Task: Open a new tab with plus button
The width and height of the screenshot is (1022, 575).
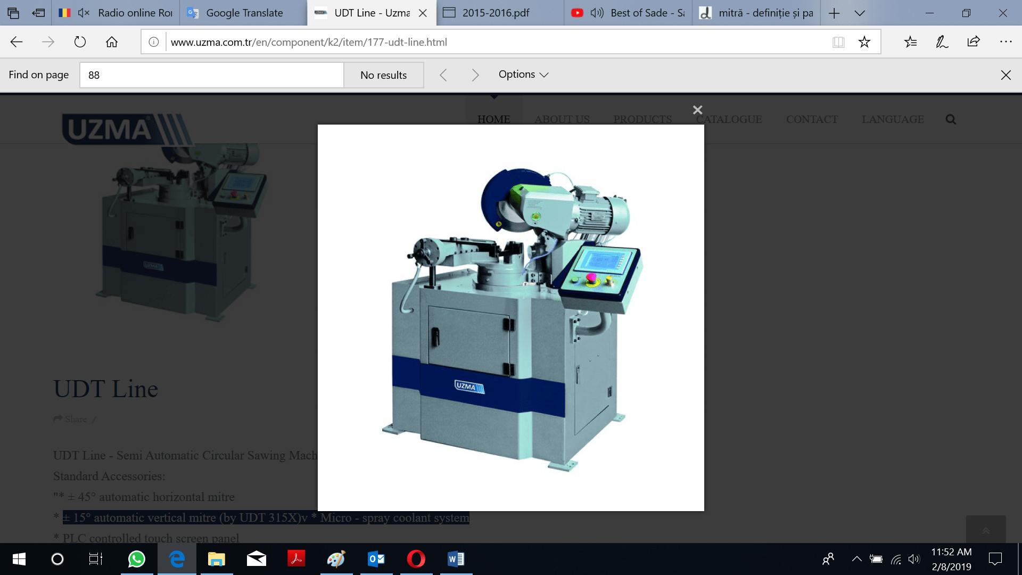Action: coord(834,13)
